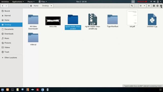Click the clock Nov 2 18:36
This screenshot has height=92, width=163.
81,2
